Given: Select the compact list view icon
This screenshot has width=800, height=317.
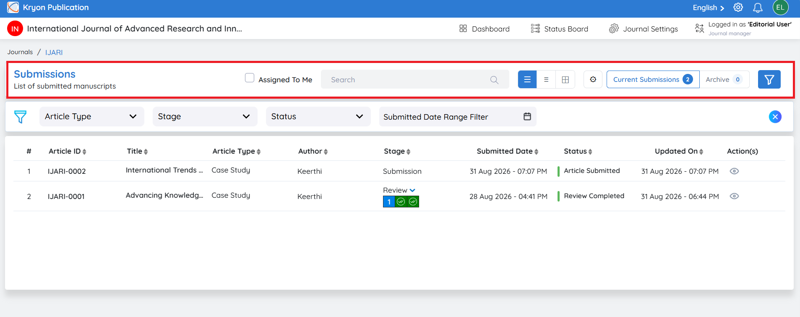Looking at the screenshot, I should point(546,79).
